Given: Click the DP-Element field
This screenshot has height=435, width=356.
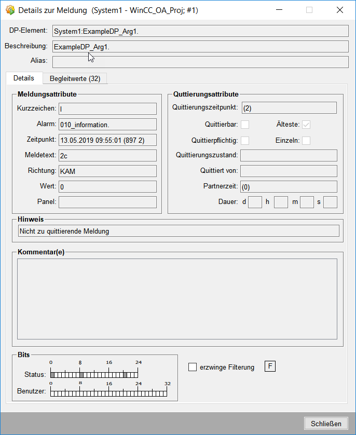Looking at the screenshot, I should [200, 31].
